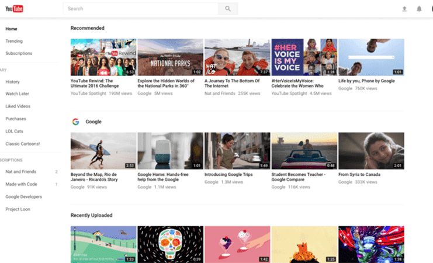The image size is (433, 263).
Task: Play the colorful abstract face thumbnail
Action: click(x=372, y=244)
